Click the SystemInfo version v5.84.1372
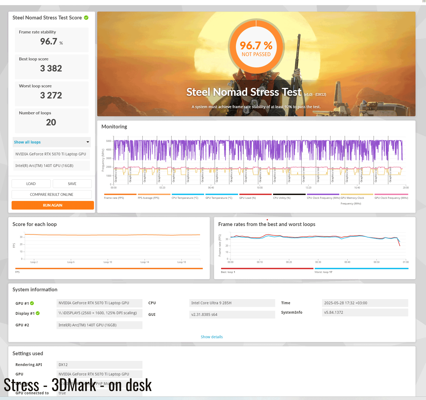The image size is (426, 400). point(365,312)
